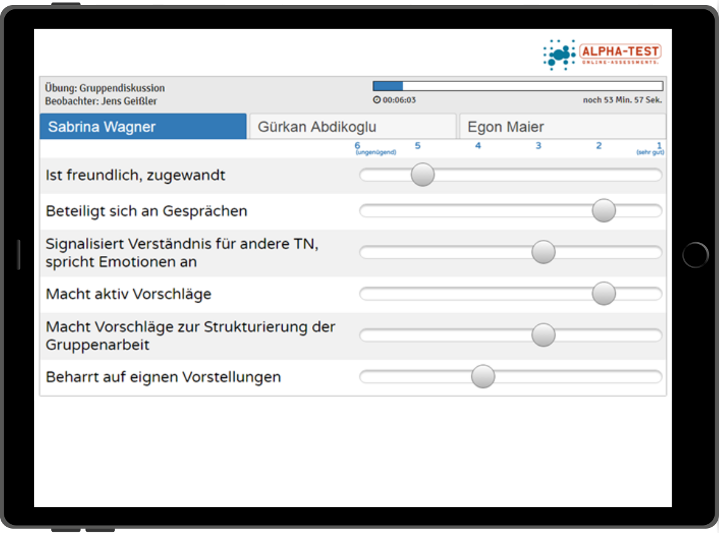
Task: Click the slider handle for 'Signalisiert Verständnis für andere TN'
Action: click(x=543, y=252)
